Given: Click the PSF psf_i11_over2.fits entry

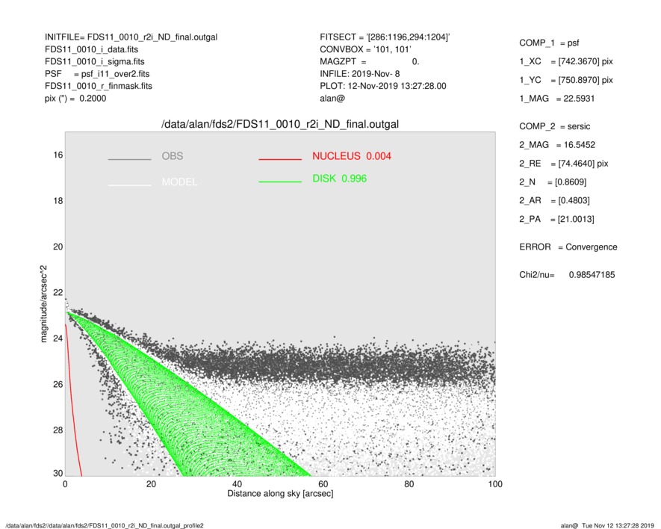Looking at the screenshot, I should (97, 74).
